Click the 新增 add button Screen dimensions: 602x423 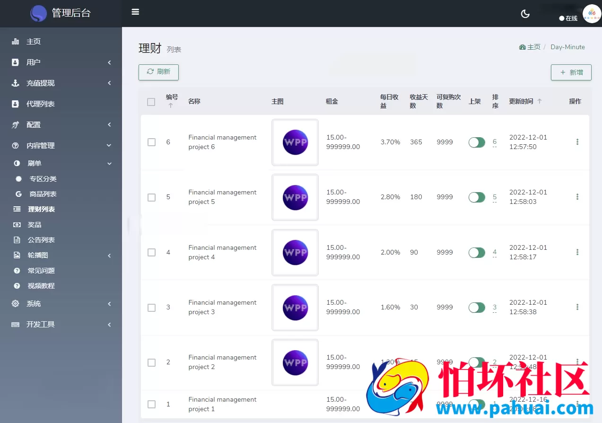click(571, 72)
